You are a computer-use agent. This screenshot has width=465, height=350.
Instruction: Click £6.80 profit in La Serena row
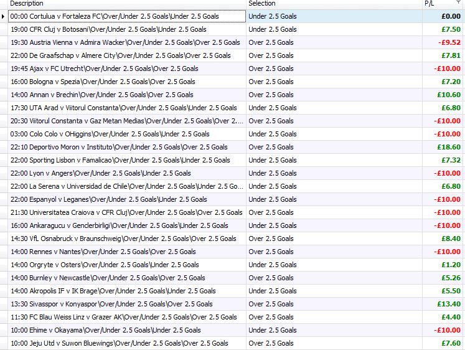(451, 186)
